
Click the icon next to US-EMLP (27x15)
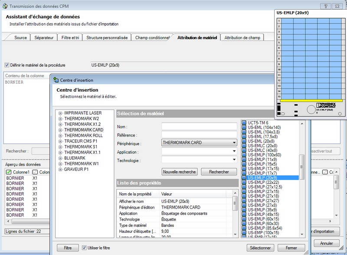[244, 192]
